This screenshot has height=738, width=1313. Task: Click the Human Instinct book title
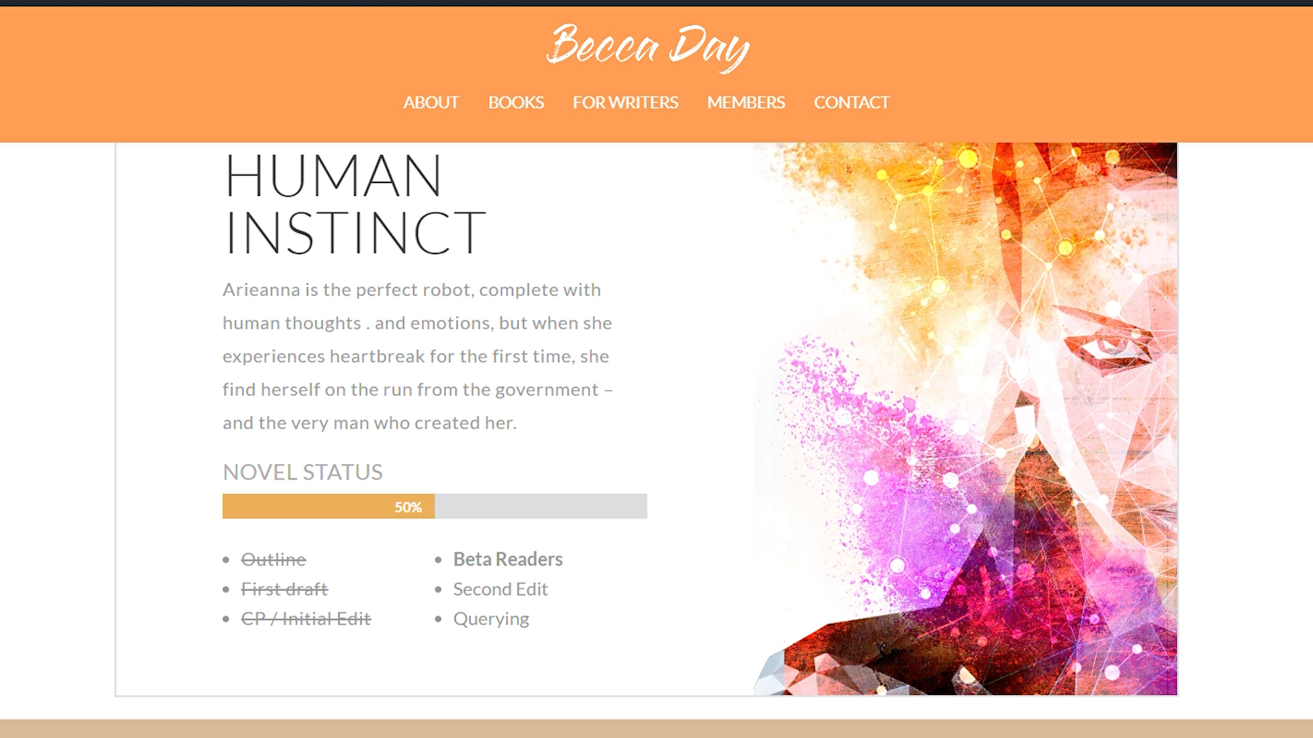click(x=356, y=203)
